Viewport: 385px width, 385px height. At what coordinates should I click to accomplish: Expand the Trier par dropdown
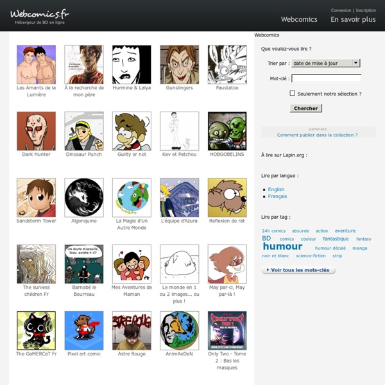pos(326,63)
